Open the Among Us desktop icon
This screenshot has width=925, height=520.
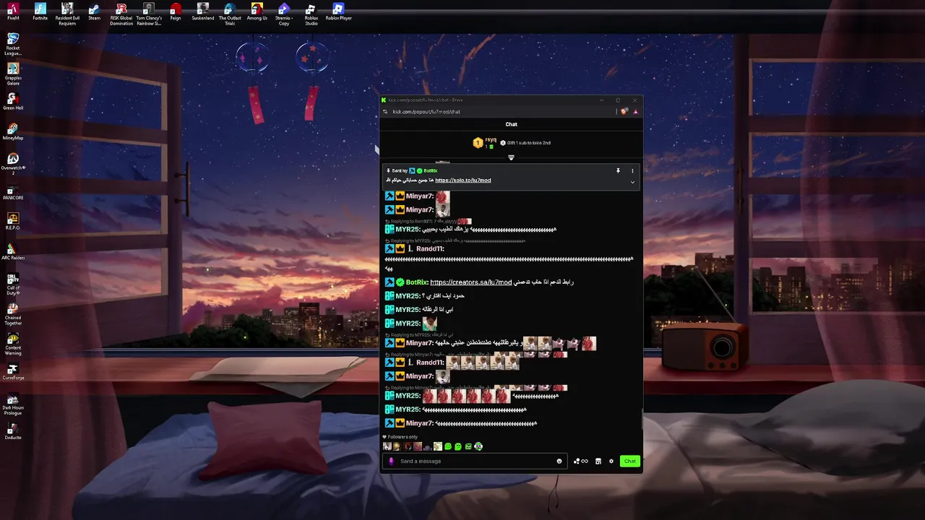pos(257,12)
